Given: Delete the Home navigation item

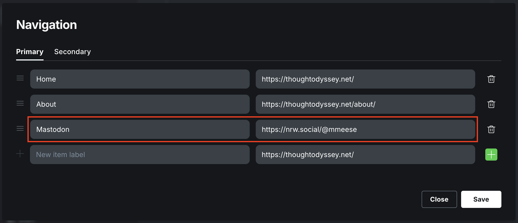Looking at the screenshot, I should click(x=491, y=79).
